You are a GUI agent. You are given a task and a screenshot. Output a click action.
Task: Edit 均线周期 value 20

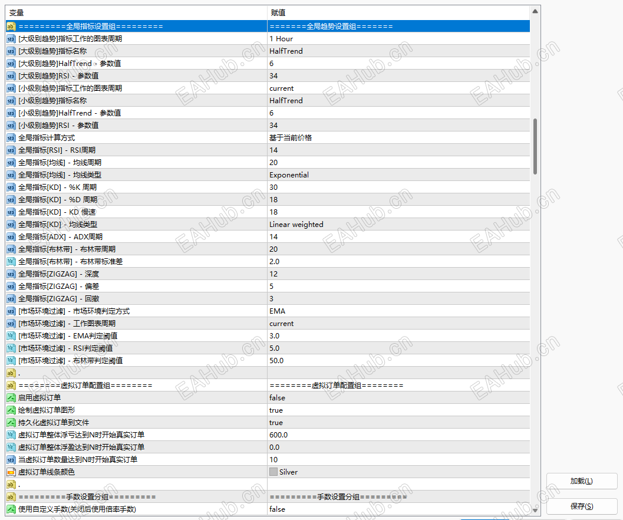[398, 163]
